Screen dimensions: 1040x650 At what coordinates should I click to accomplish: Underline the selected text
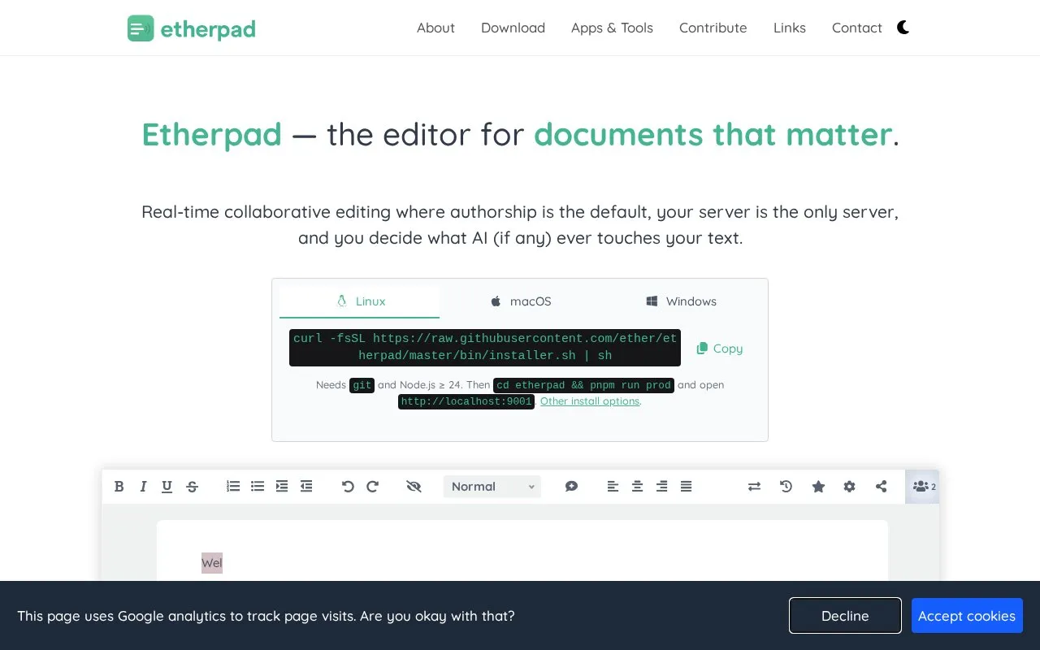click(x=167, y=487)
